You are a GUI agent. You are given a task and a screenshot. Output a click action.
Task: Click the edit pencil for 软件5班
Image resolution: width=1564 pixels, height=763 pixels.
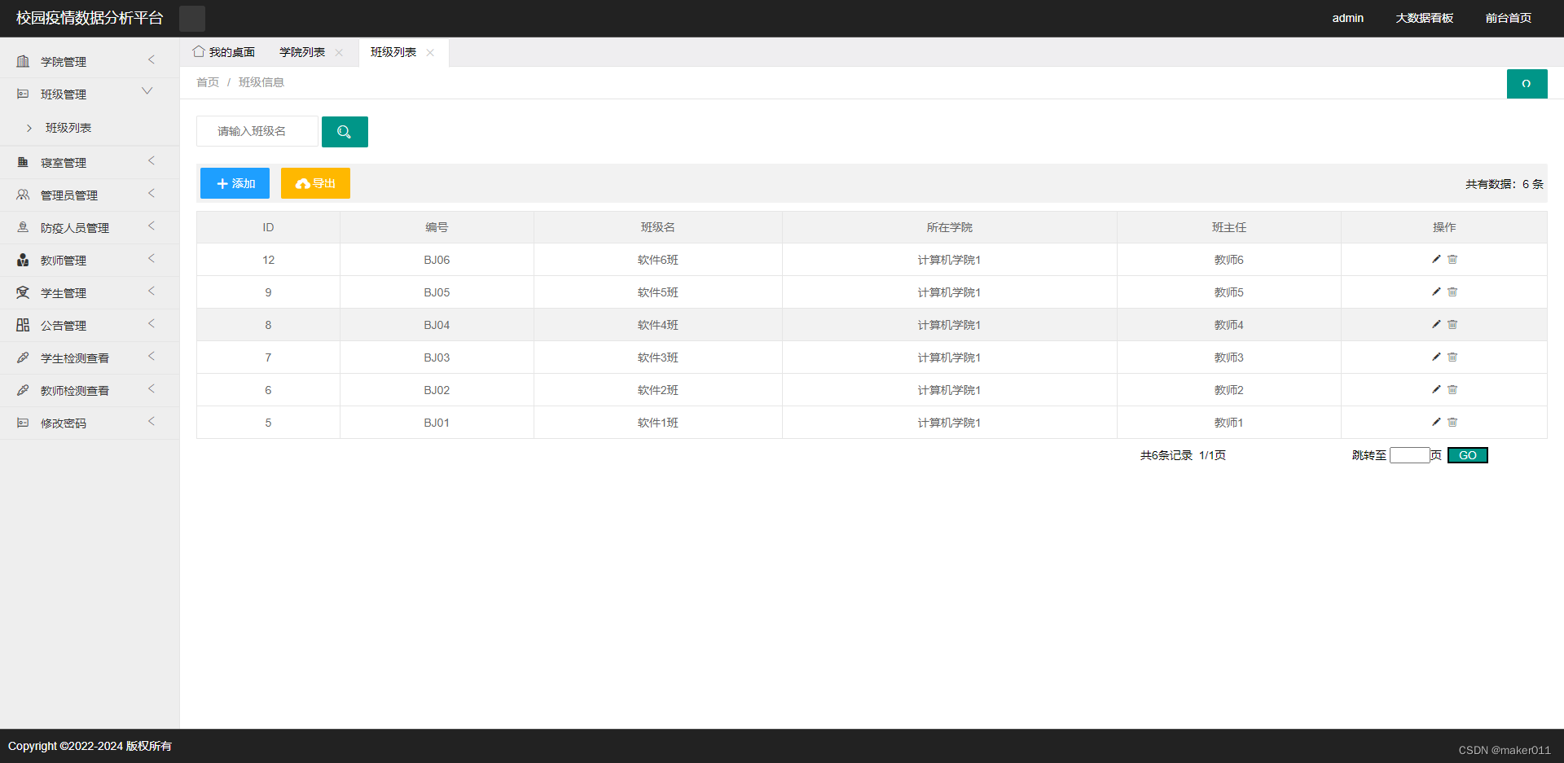click(x=1436, y=292)
